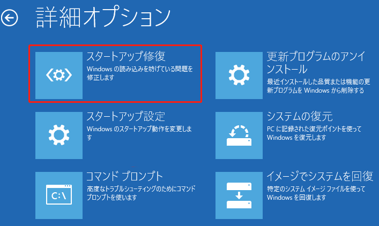Select システムの復元 option title
Image resolution: width=379 pixels, height=226 pixels.
click(300, 116)
